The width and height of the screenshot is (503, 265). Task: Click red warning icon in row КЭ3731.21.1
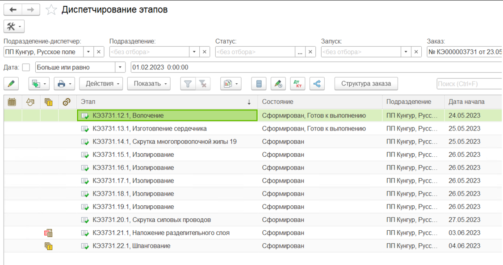(48, 233)
